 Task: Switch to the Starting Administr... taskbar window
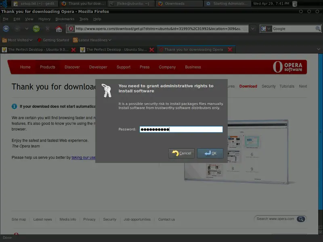227,4
